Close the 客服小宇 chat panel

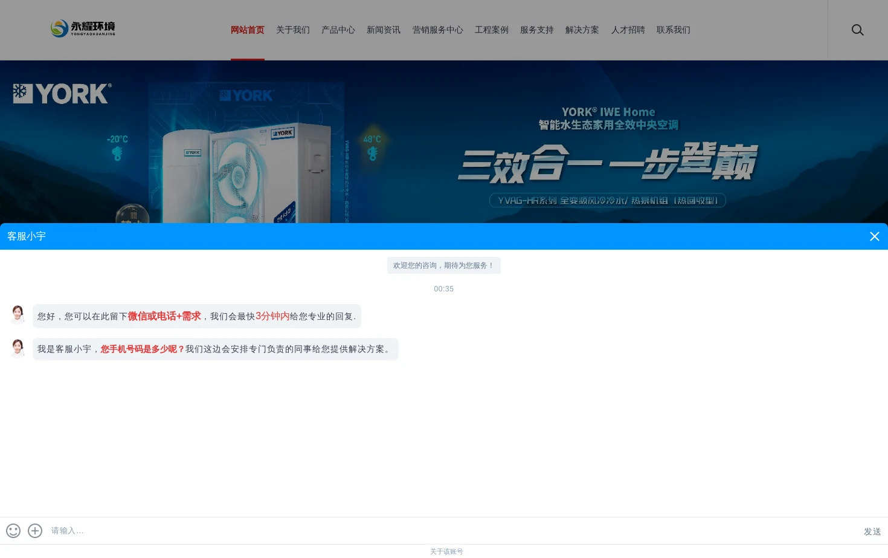[874, 236]
